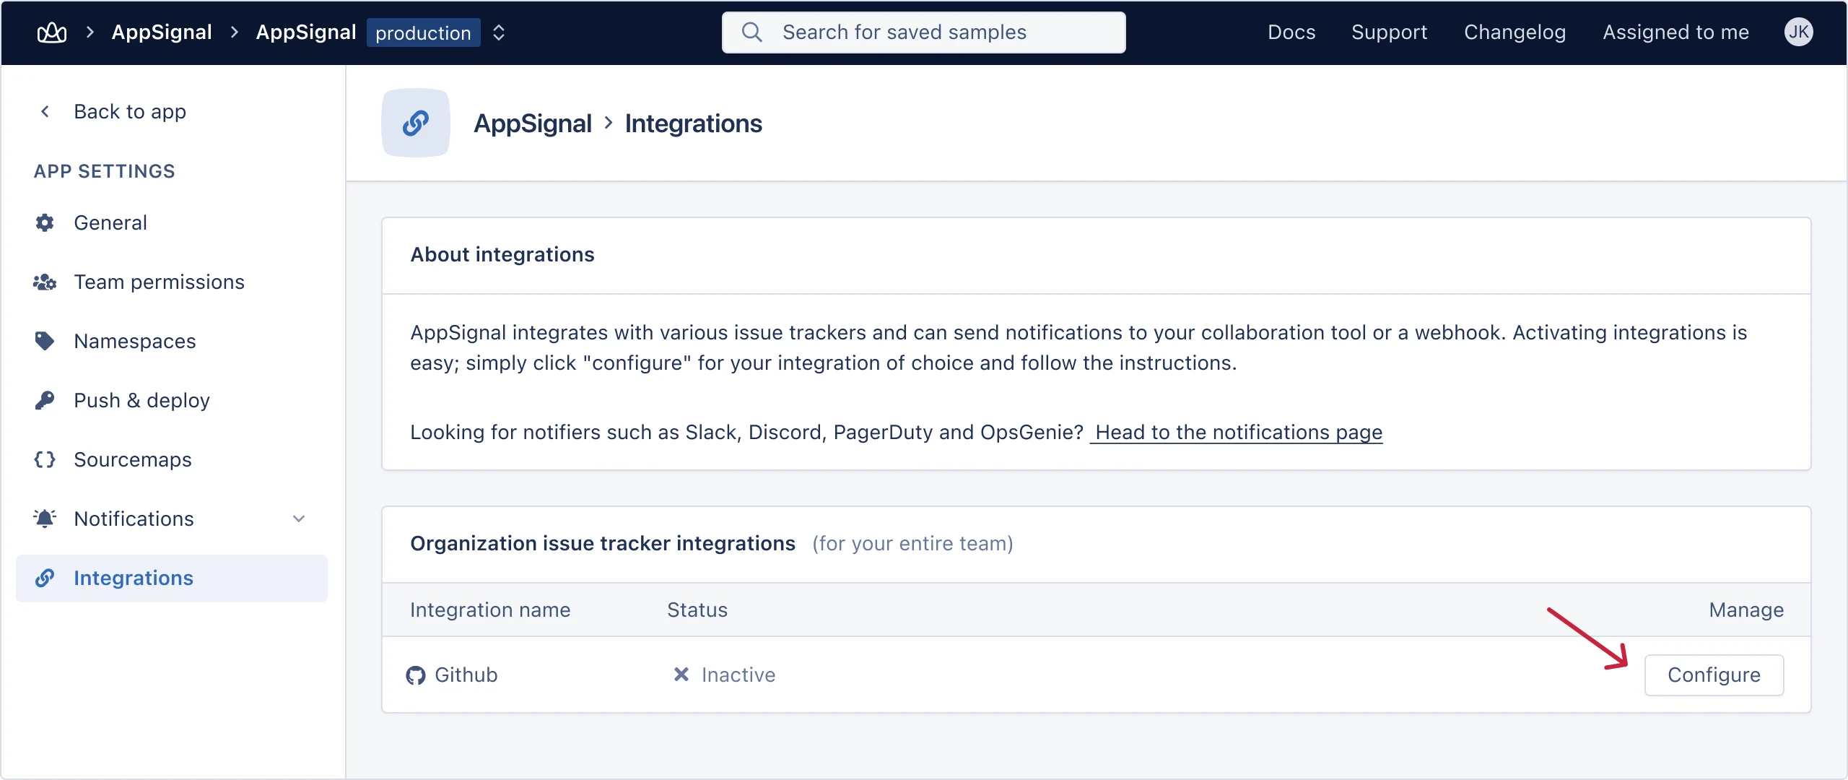Click the AppSignal organization breadcrumb in top bar

point(162,32)
